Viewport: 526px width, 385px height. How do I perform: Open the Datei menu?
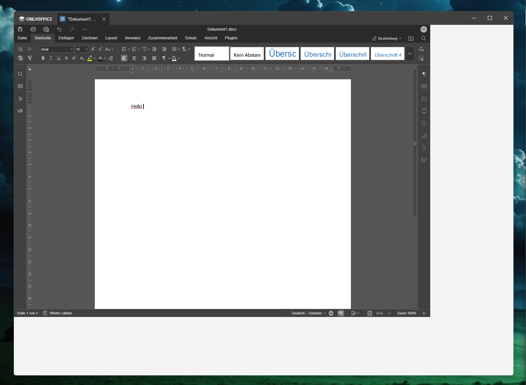pyautogui.click(x=22, y=38)
